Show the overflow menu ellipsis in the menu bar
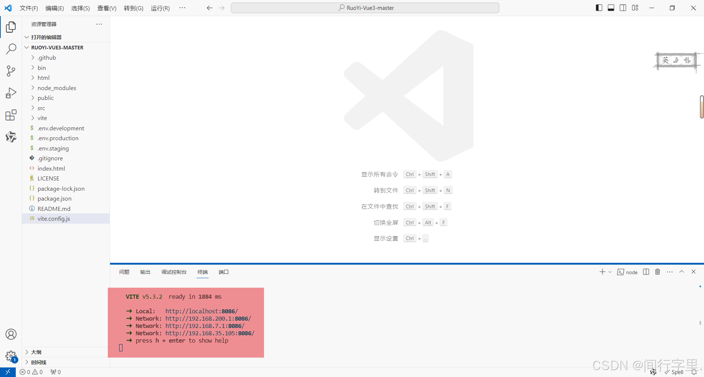This screenshot has height=377, width=704. click(182, 8)
